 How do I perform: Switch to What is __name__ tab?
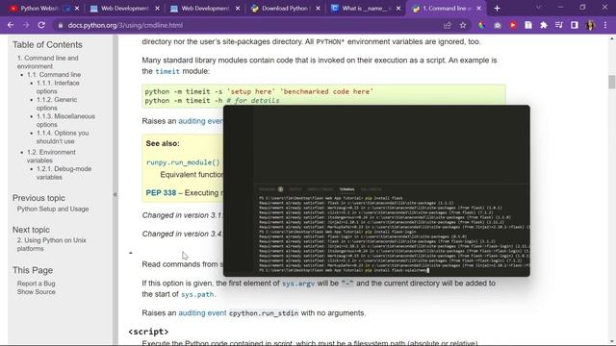click(x=366, y=9)
